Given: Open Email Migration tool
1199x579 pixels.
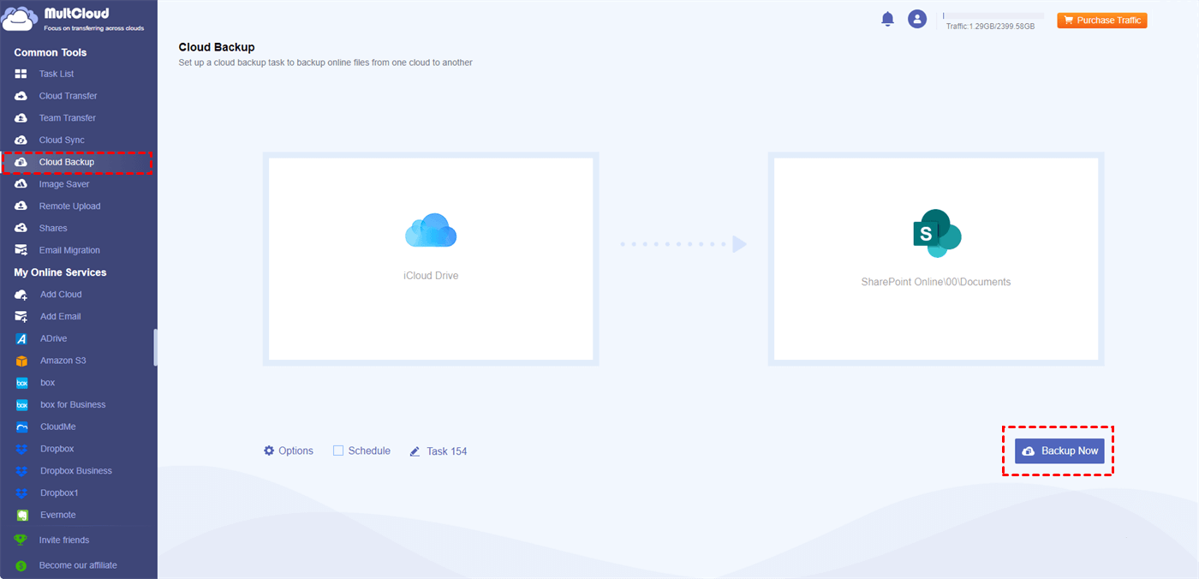Looking at the screenshot, I should click(69, 250).
